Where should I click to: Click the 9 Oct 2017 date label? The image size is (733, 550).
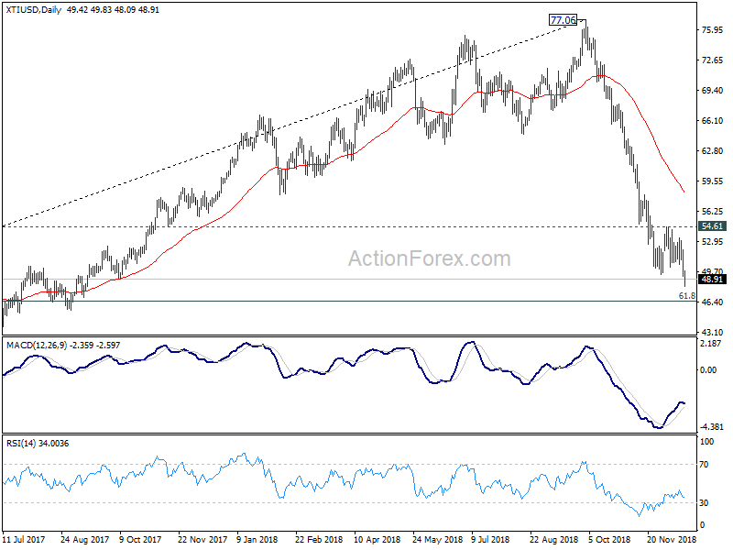(x=140, y=539)
